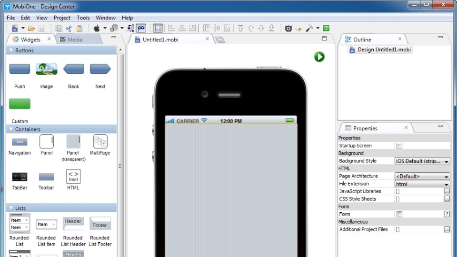Image resolution: width=457 pixels, height=257 pixels.
Task: Click the Additional Project Files browse button
Action: [x=447, y=229]
